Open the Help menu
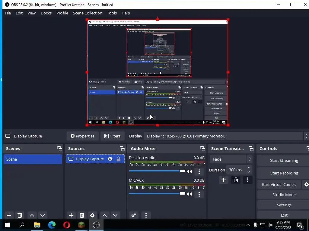The width and height of the screenshot is (309, 231). (126, 13)
